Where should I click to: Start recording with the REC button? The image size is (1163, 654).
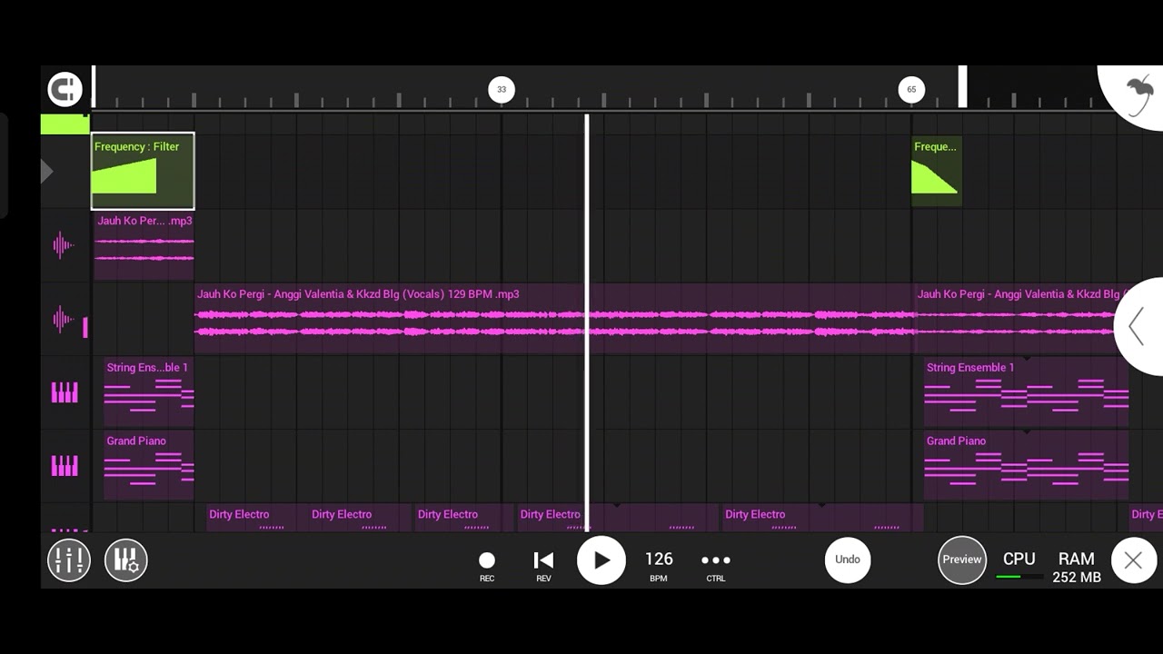click(487, 566)
